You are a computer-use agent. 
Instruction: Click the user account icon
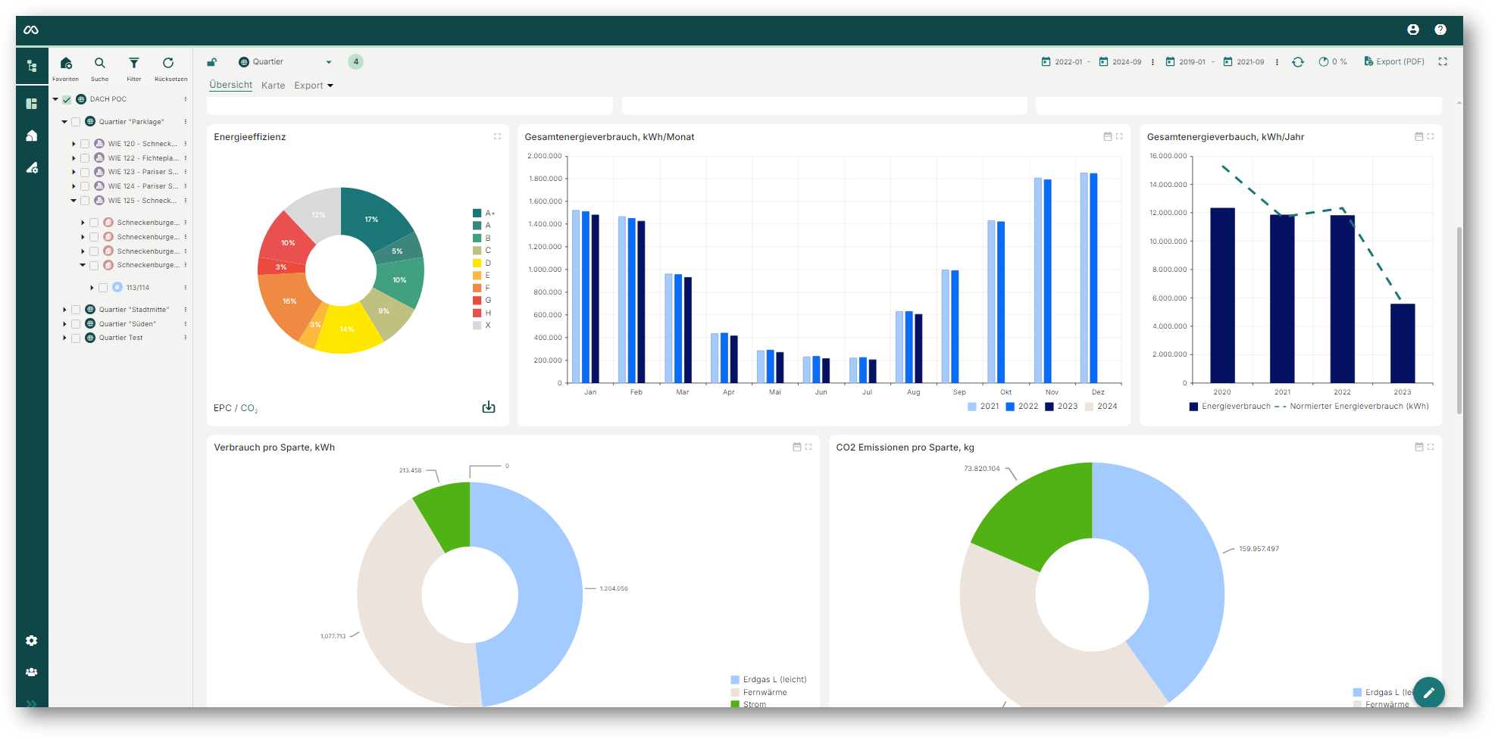click(1412, 30)
